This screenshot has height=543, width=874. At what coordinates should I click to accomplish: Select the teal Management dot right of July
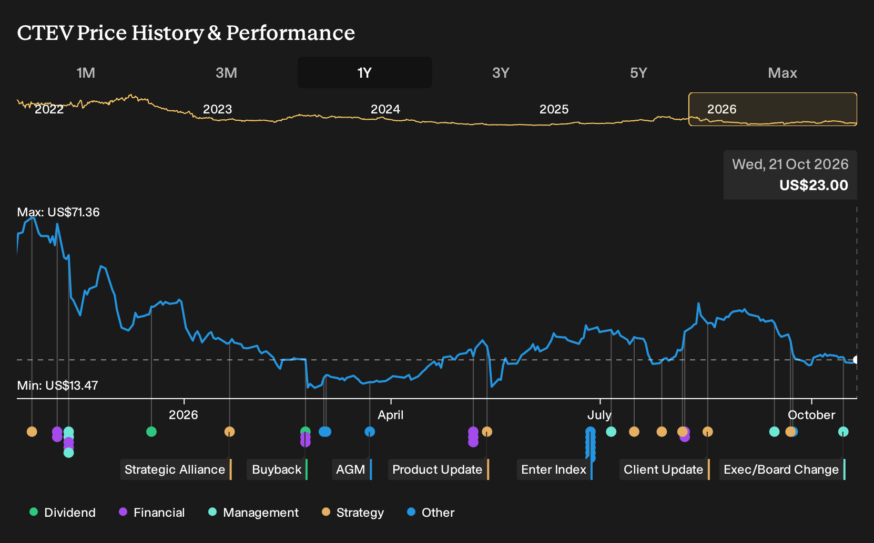click(611, 432)
